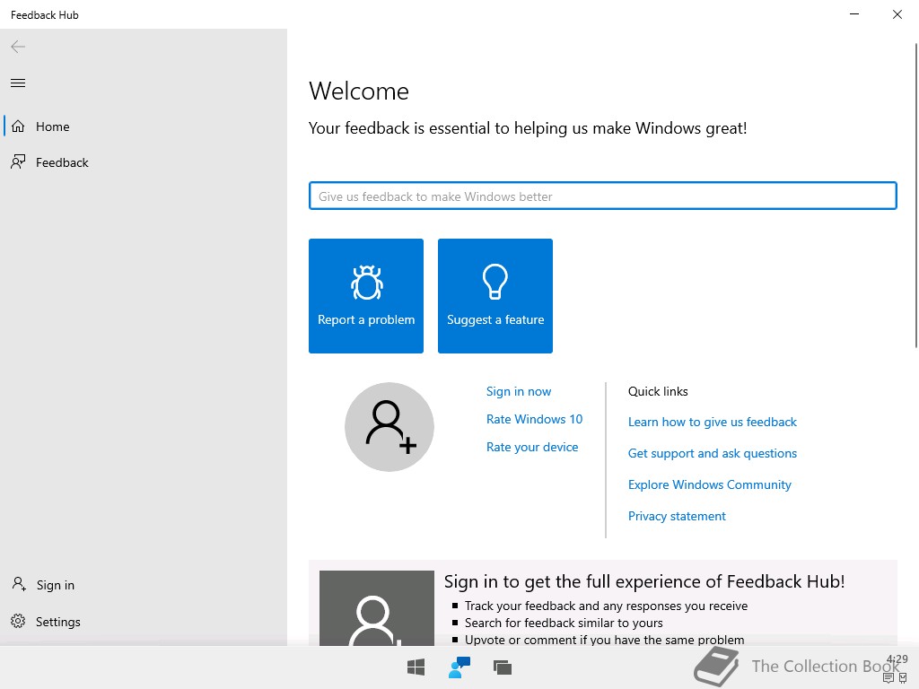Open Feedback in the sidebar
The height and width of the screenshot is (689, 919).
(x=144, y=162)
